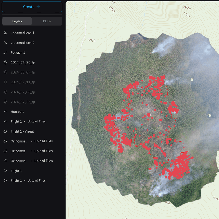
Task: Click the path icon next to Polygon 1
Action: [x=5, y=53]
